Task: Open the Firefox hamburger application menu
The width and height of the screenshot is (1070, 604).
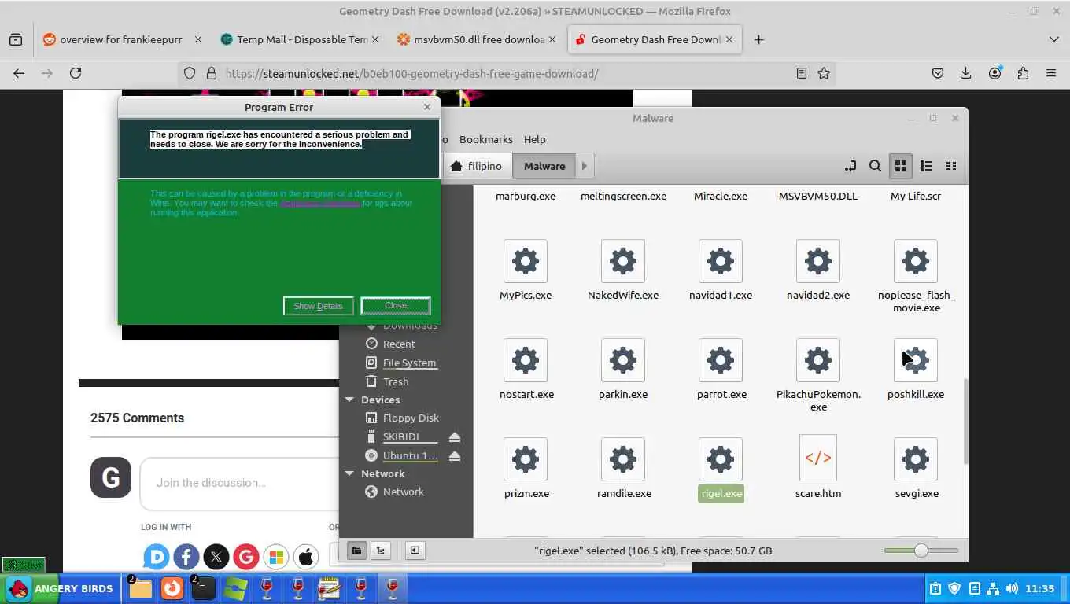Action: (x=1051, y=73)
